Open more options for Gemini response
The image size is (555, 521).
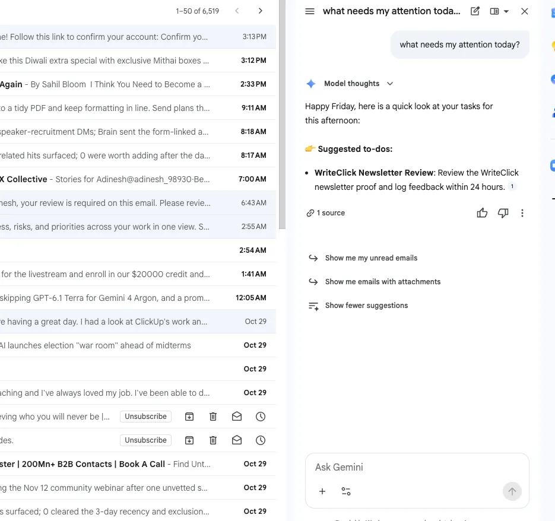[522, 212]
